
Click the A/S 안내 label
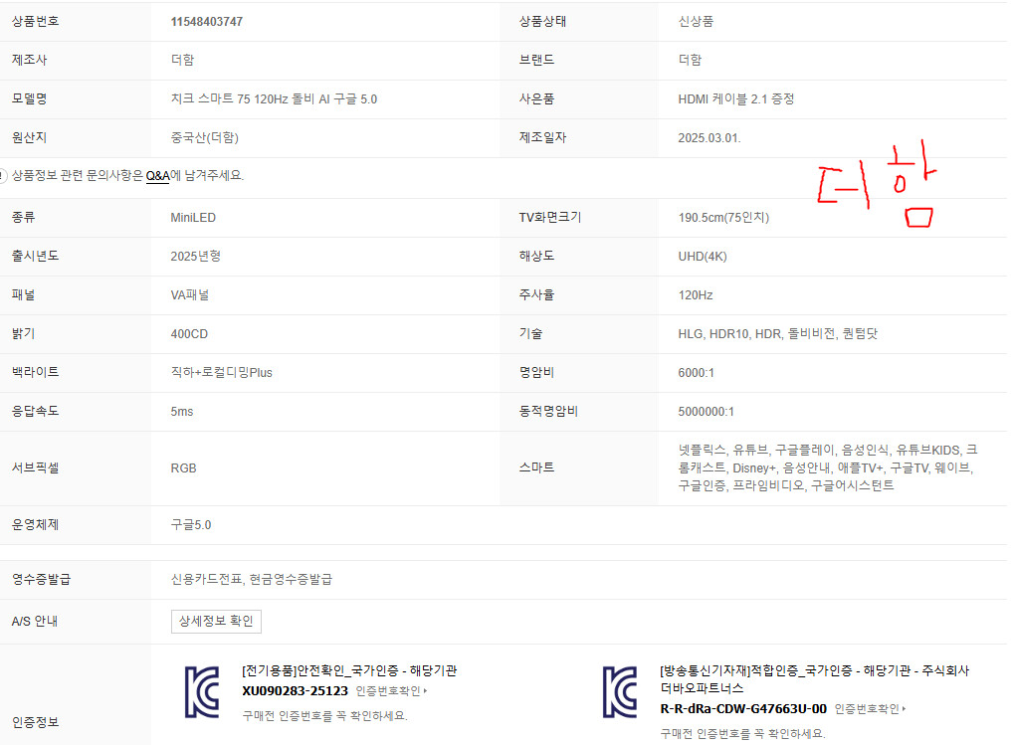[35, 621]
